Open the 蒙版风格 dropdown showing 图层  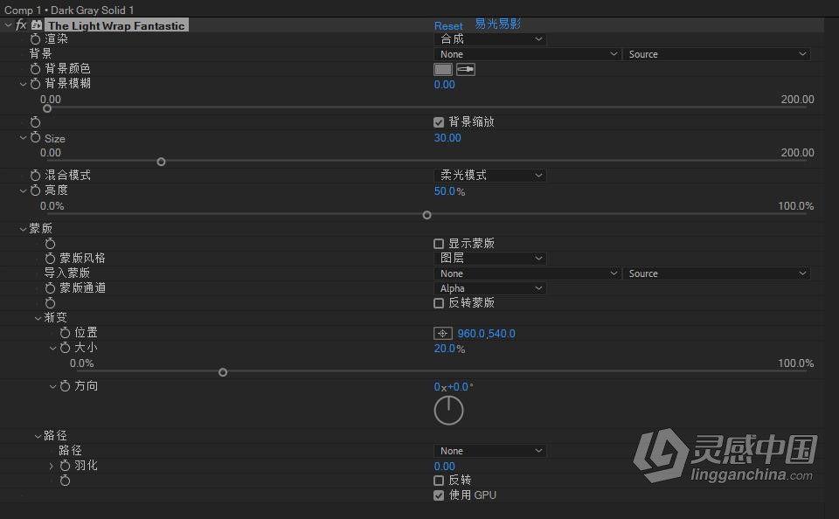[x=489, y=259]
